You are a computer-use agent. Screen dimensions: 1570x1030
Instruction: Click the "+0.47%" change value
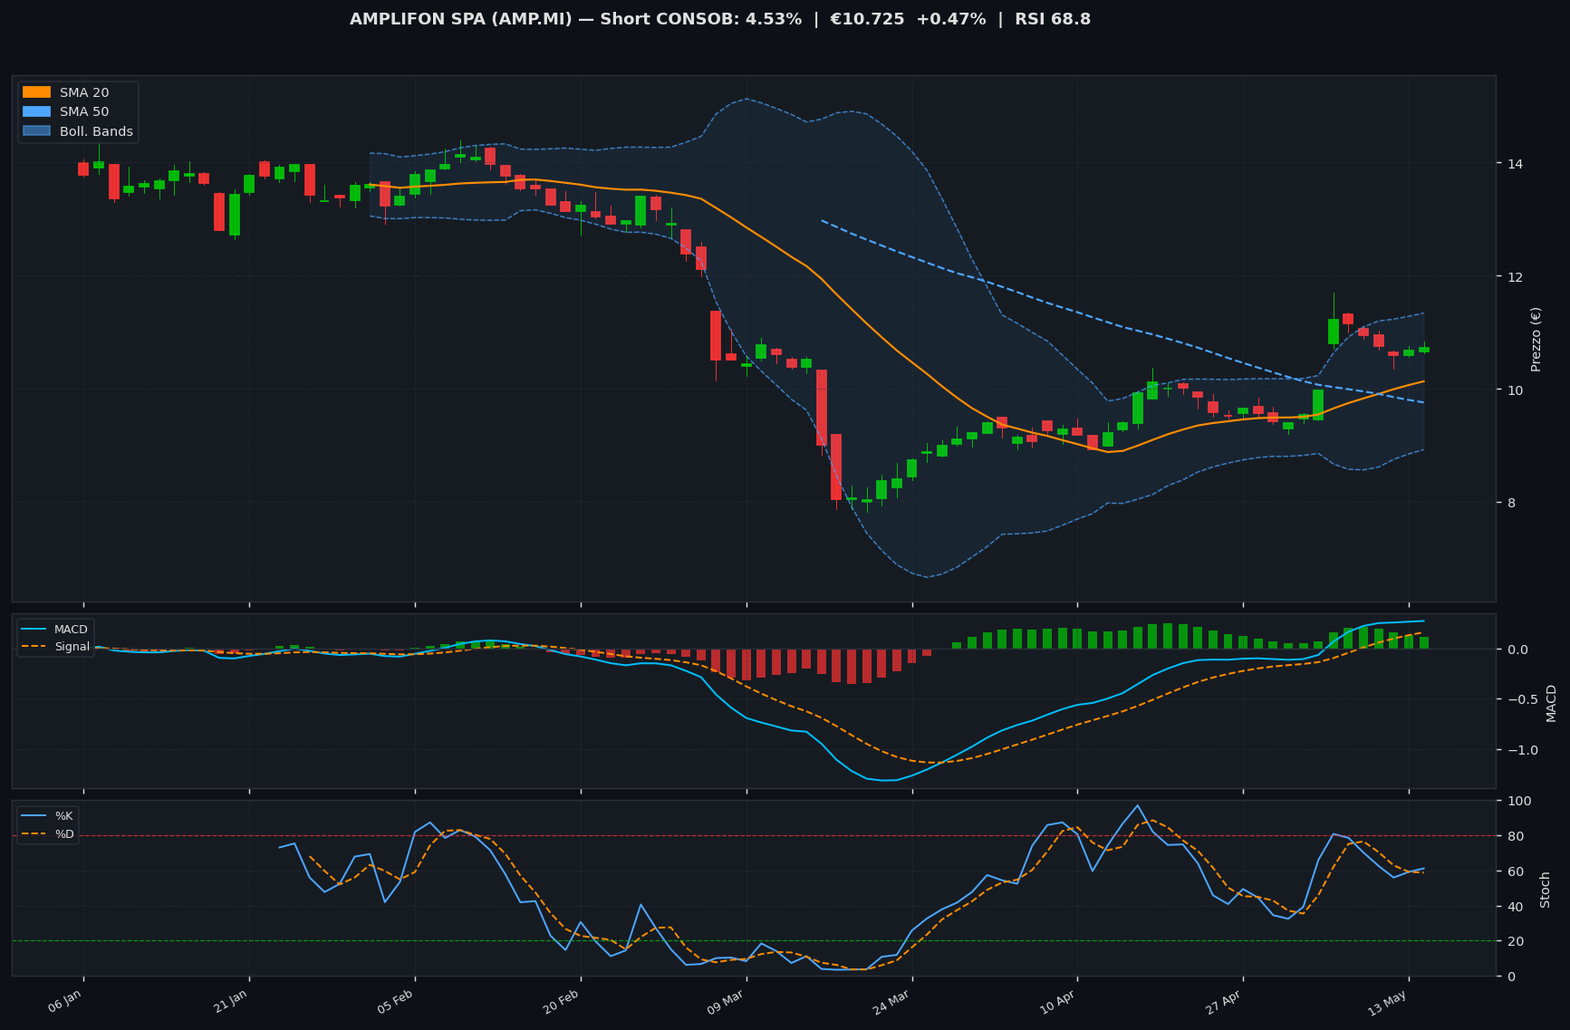[x=952, y=19]
